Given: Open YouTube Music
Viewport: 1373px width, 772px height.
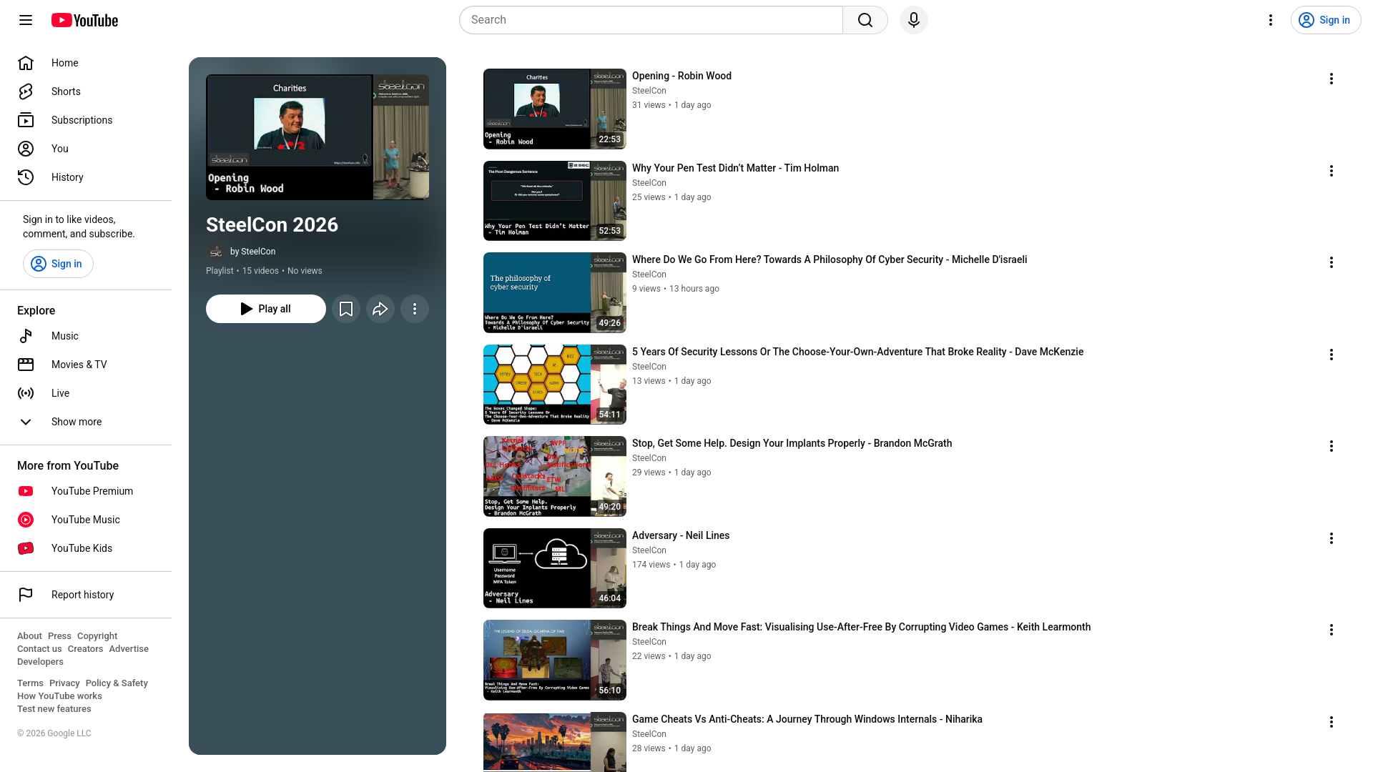Looking at the screenshot, I should [x=86, y=520].
